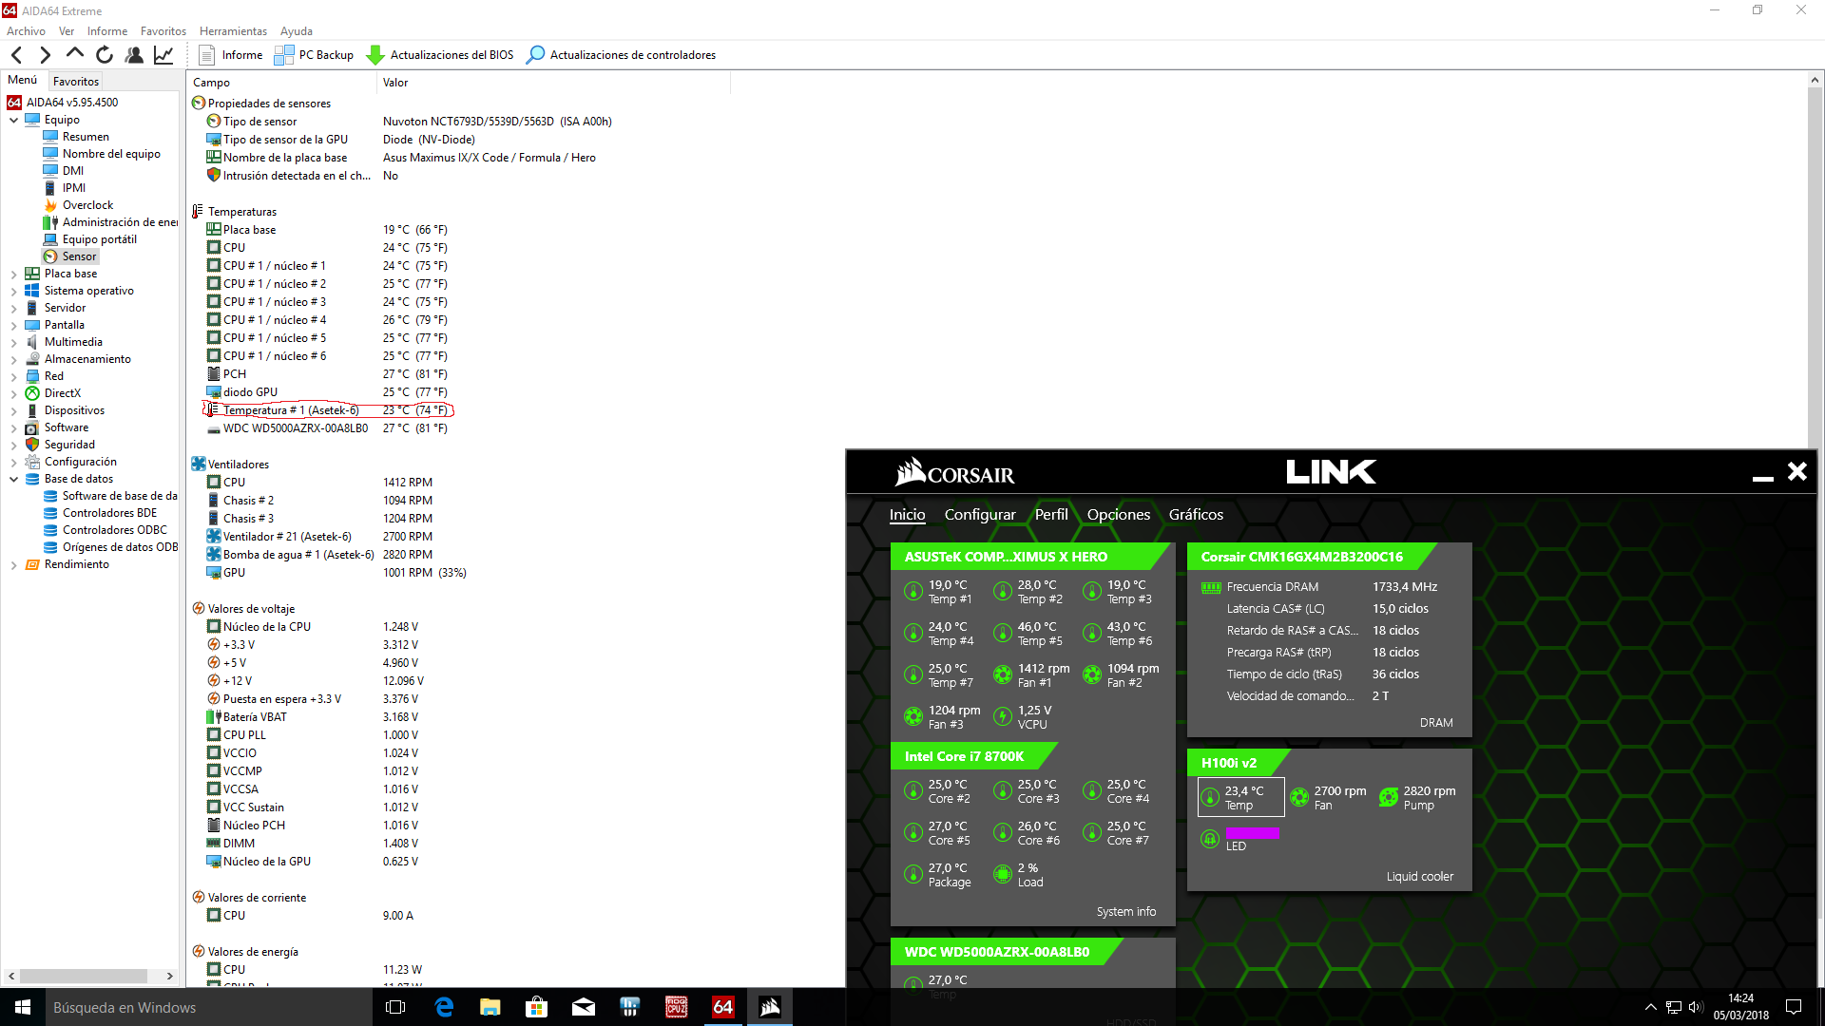Check Actualizaciones del BIOS

click(440, 55)
